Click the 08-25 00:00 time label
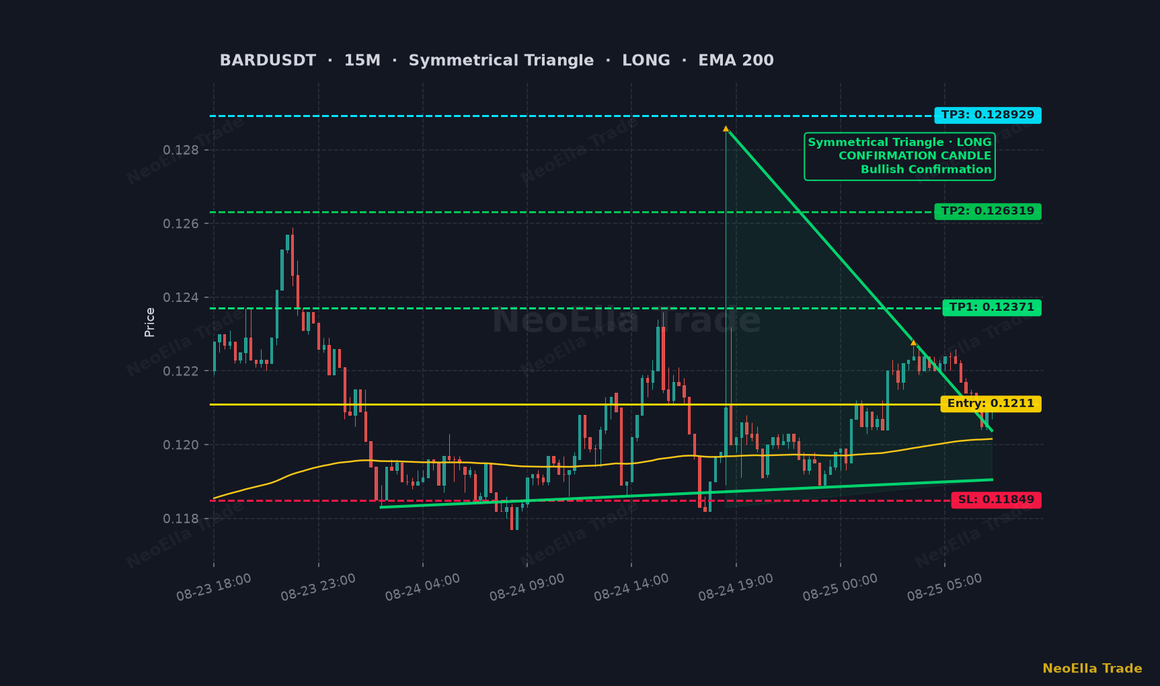Screen dimensions: 1160x686 (x=840, y=587)
